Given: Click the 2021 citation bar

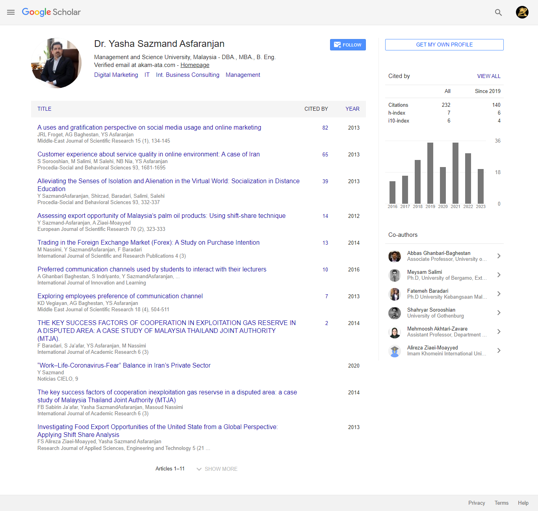Looking at the screenshot, I should point(456,173).
